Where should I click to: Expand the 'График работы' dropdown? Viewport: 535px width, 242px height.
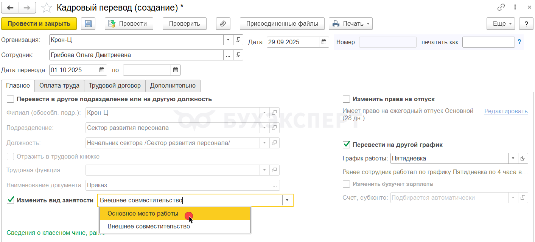tap(513, 158)
